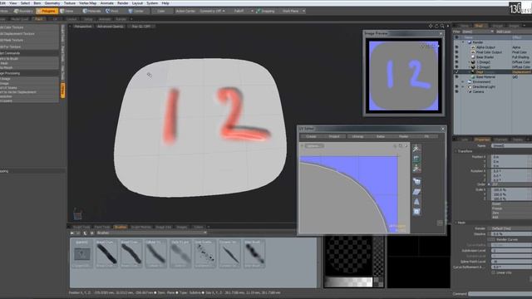Toggle visibility of Camera item

pyautogui.click(x=456, y=91)
